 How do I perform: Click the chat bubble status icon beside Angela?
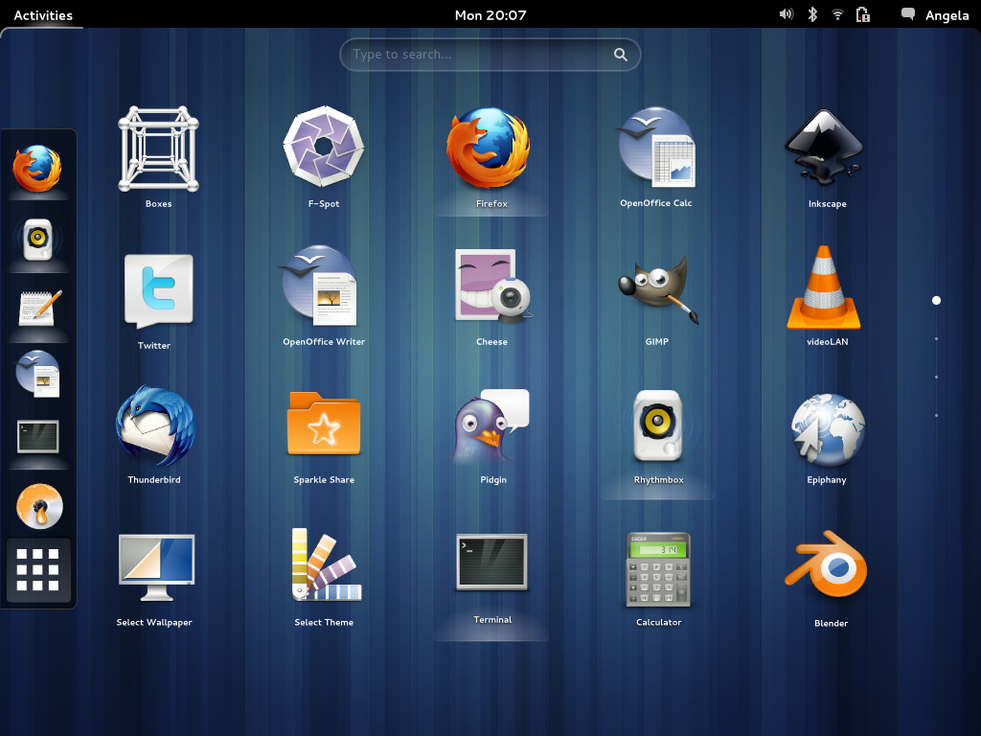coord(908,14)
